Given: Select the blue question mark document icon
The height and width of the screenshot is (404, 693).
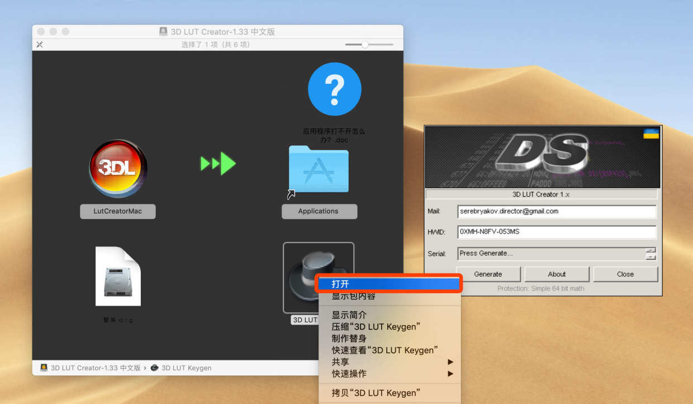Looking at the screenshot, I should pos(334,89).
